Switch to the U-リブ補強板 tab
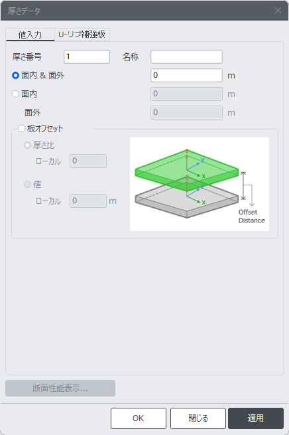This screenshot has width=289, height=435. click(x=82, y=35)
